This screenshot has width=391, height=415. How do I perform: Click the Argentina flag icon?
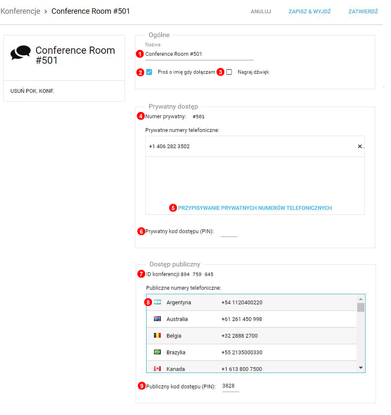(x=157, y=302)
